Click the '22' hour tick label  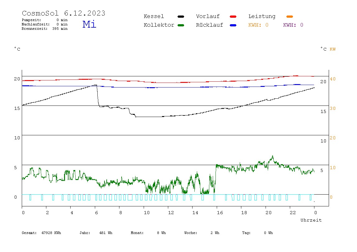point(293,213)
